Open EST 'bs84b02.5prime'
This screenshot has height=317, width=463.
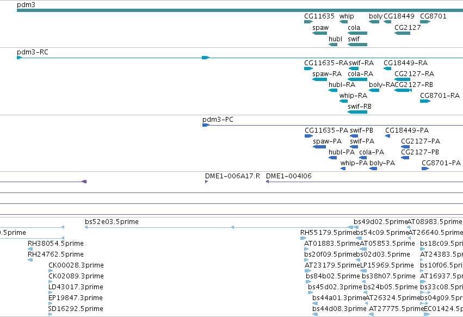click(333, 277)
